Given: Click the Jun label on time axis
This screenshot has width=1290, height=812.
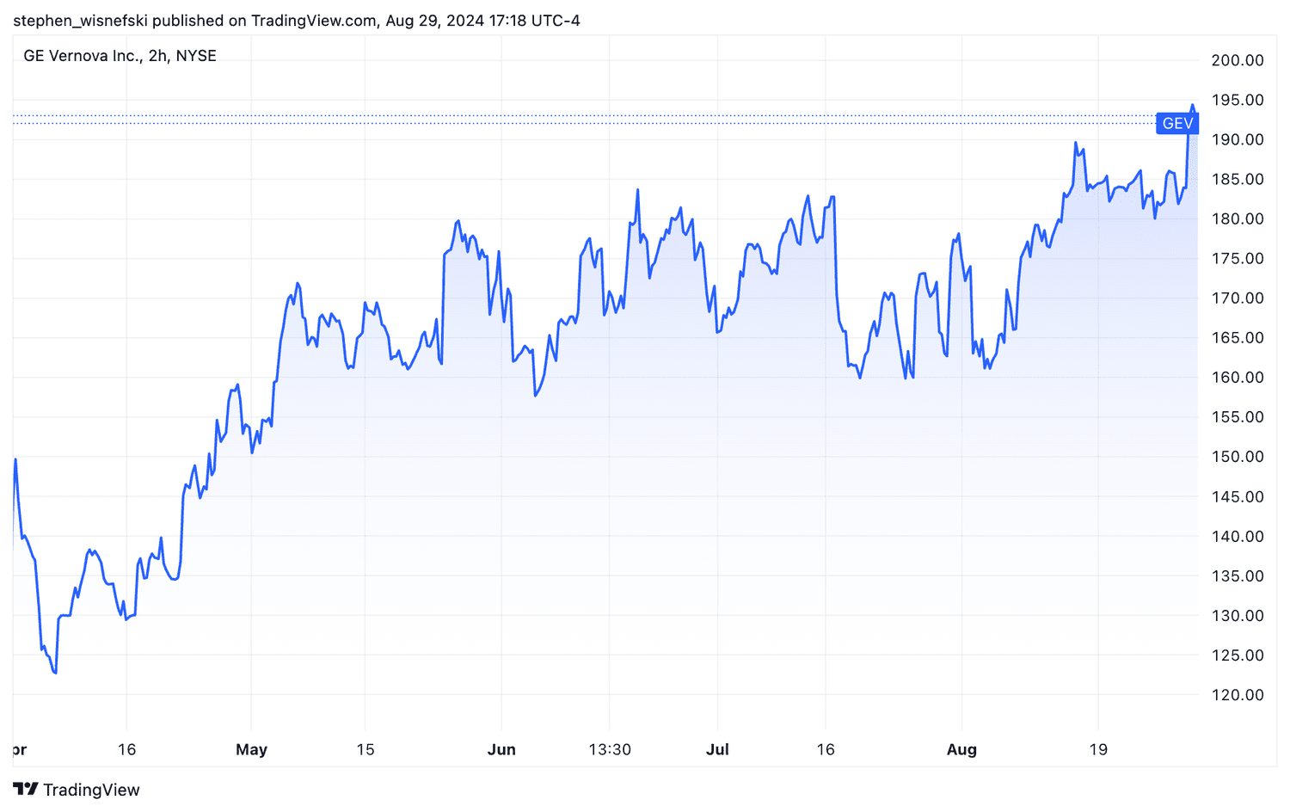Looking at the screenshot, I should tap(501, 749).
